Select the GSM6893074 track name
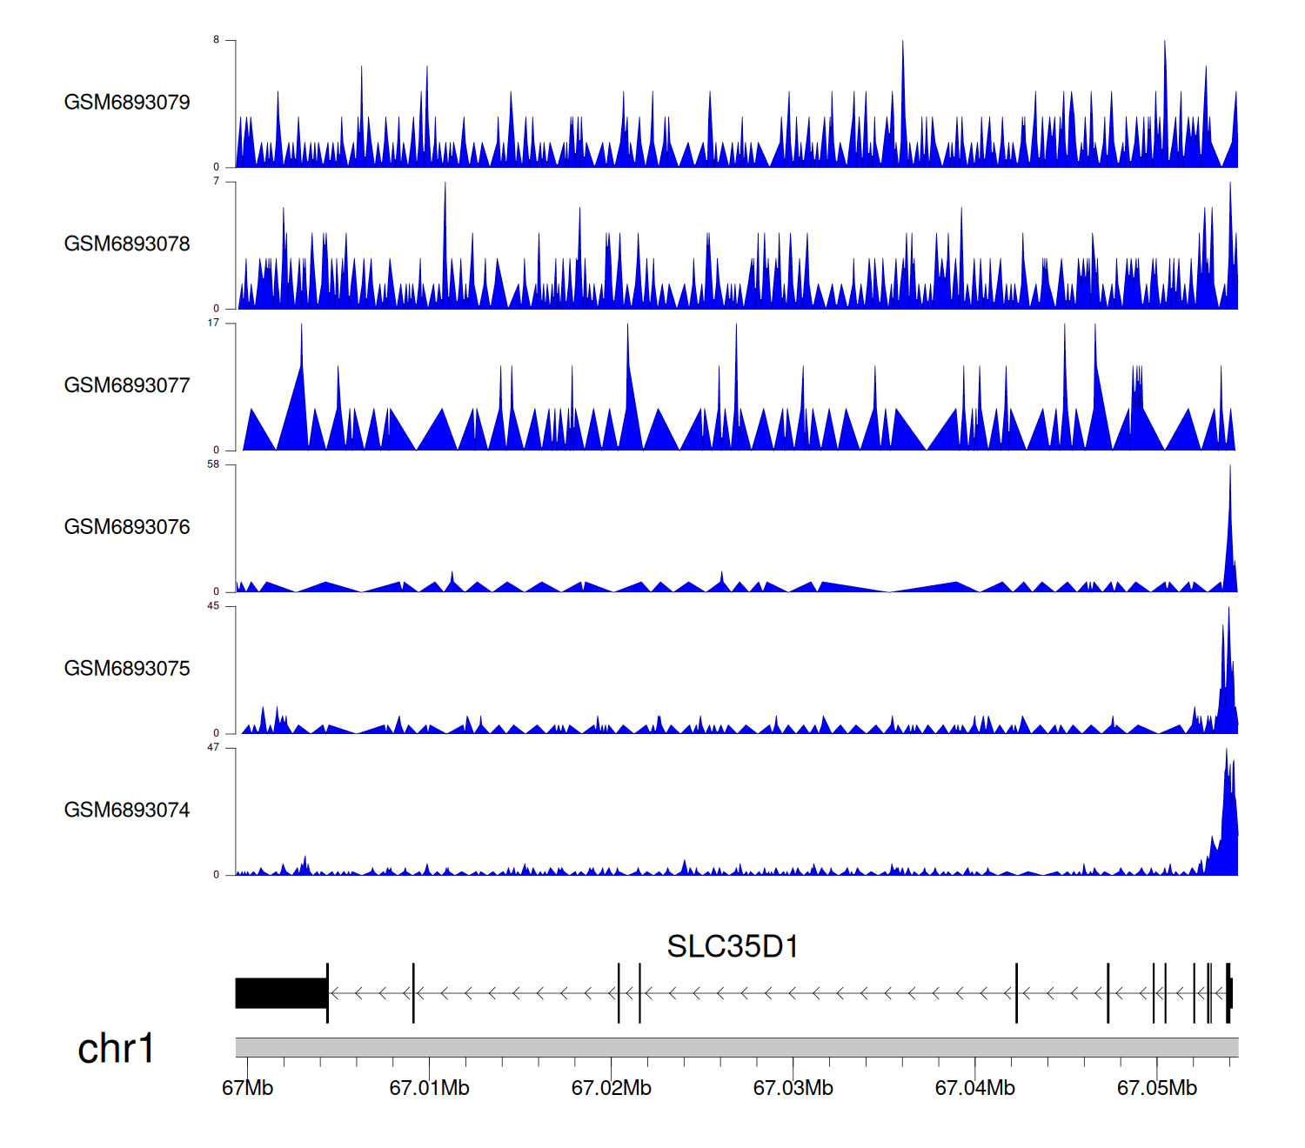1305x1148 pixels. pos(127,811)
